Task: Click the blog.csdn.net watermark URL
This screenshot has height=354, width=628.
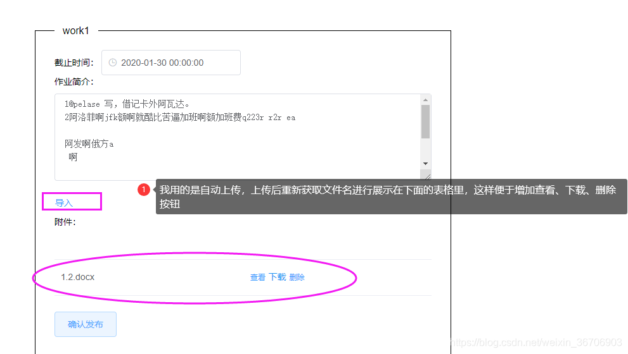Action: click(536, 343)
